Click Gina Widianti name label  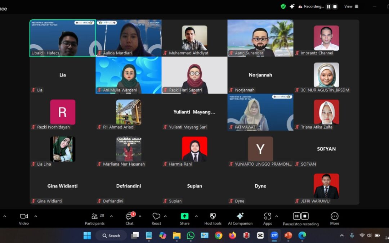49,201
